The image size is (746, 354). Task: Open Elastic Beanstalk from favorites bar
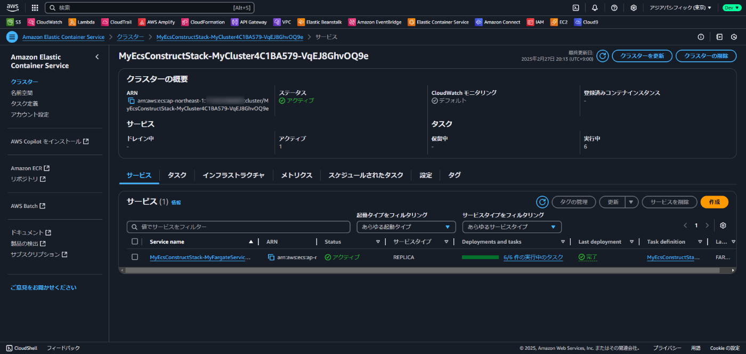coord(320,22)
